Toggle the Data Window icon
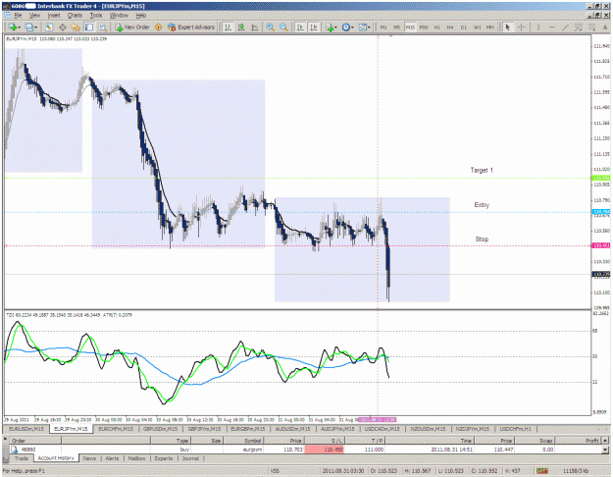The height and width of the screenshot is (477, 613). click(x=62, y=27)
